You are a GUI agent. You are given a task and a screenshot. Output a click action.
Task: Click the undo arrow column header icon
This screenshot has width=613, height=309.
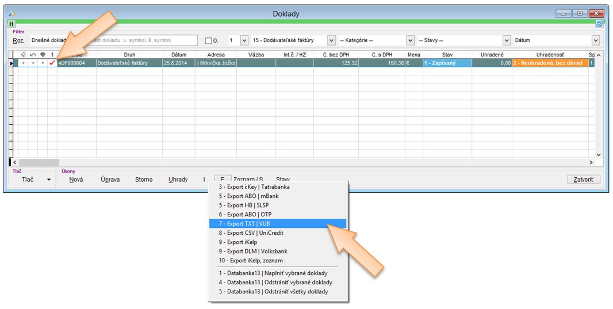point(33,55)
